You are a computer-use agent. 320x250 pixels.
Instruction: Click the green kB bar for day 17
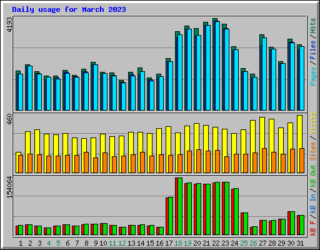(171, 216)
